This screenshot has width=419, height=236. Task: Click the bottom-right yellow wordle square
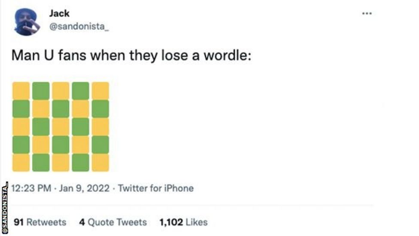(100, 162)
